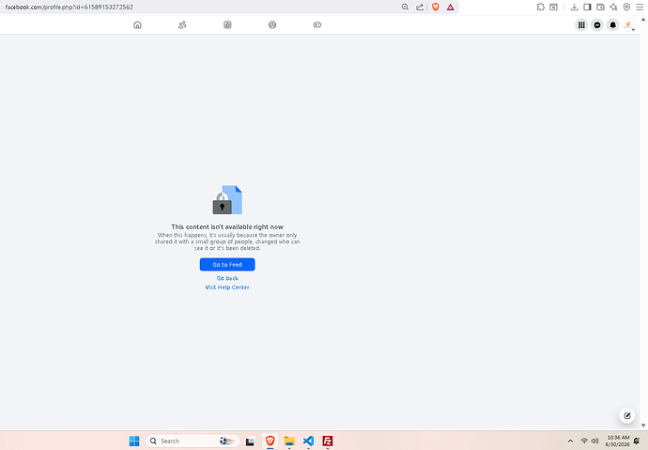Show hidden system tray icons chevron

pos(570,441)
